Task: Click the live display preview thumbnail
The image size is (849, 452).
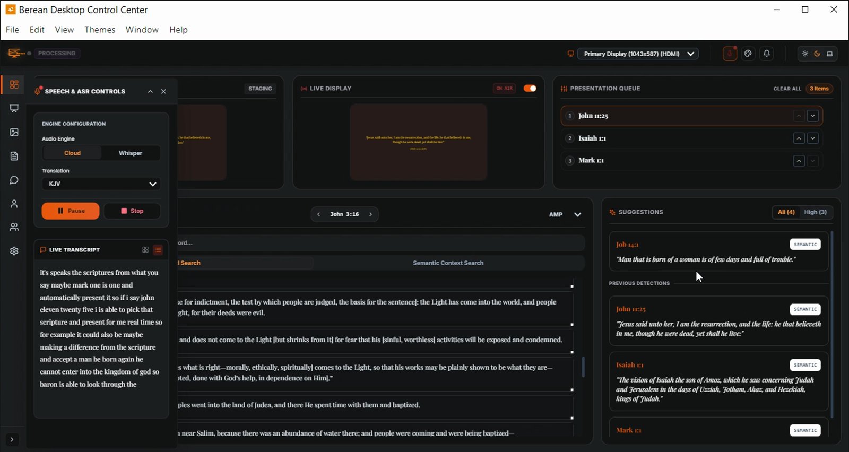Action: [x=418, y=142]
